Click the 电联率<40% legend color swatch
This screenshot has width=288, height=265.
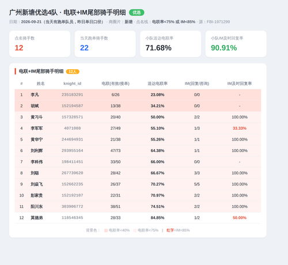[106, 230]
